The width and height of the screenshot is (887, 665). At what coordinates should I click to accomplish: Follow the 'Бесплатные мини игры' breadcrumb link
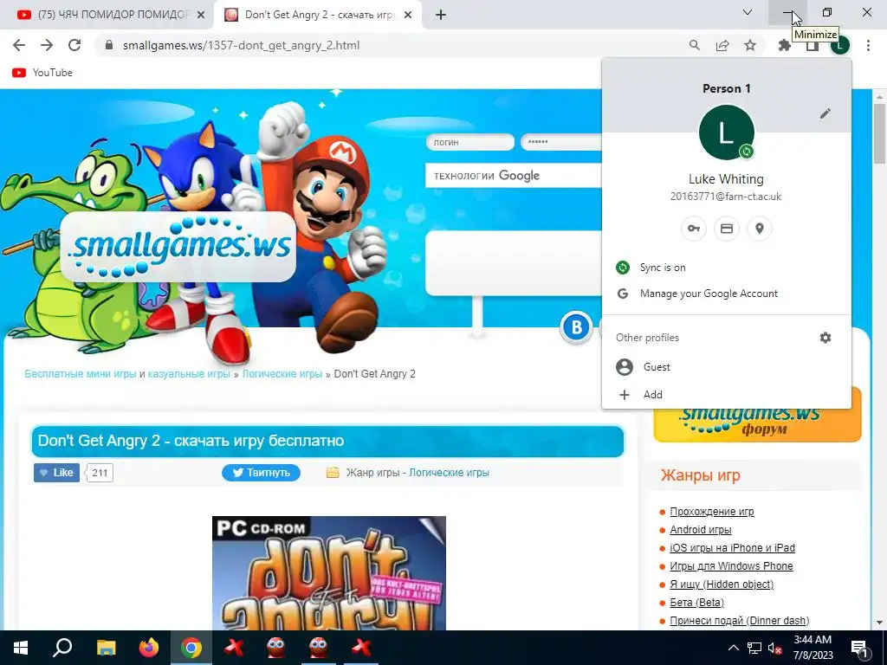coord(81,374)
